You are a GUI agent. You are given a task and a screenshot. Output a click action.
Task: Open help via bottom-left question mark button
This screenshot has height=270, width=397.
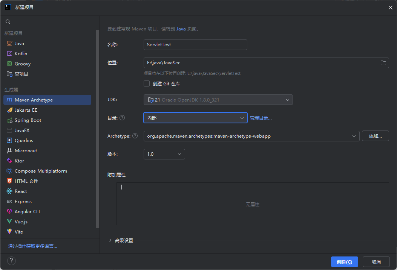click(x=11, y=261)
